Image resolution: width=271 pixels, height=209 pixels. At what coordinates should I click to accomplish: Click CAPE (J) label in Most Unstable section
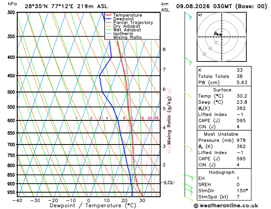click(209, 159)
